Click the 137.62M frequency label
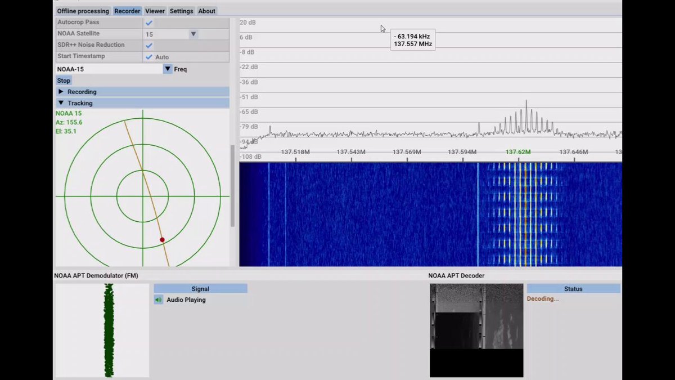675x380 pixels. click(518, 152)
